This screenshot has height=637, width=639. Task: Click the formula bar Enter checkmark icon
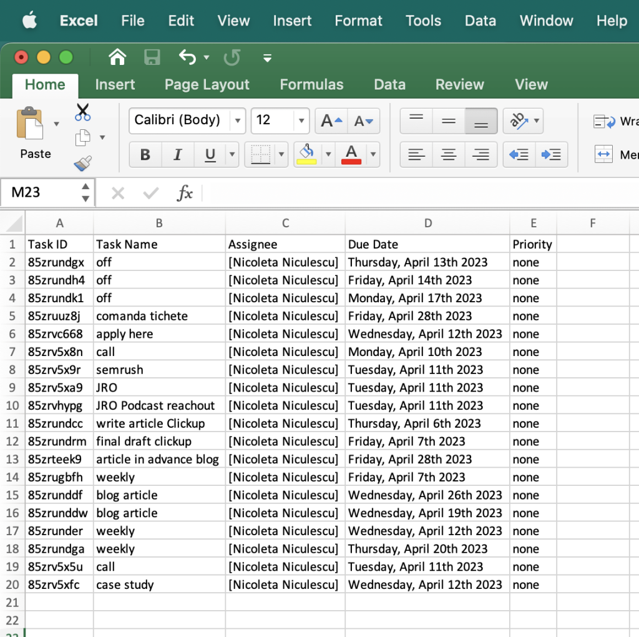151,193
